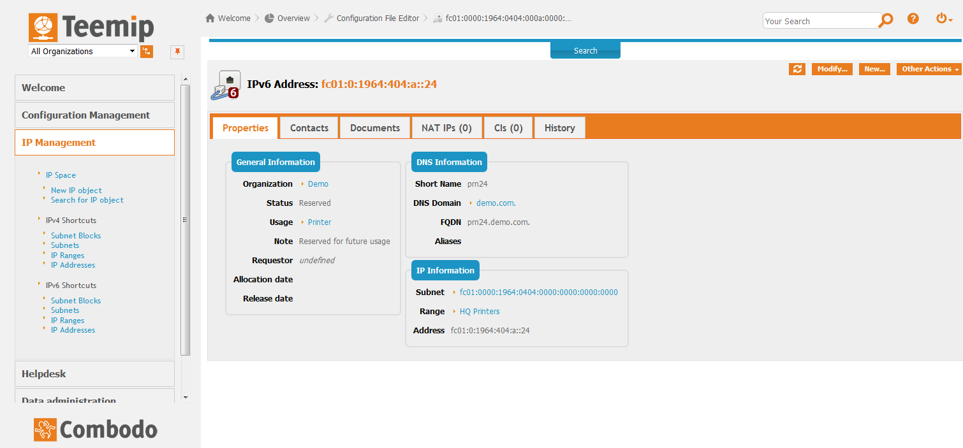Click the refresh icon button
The height and width of the screenshot is (448, 963).
click(x=797, y=69)
